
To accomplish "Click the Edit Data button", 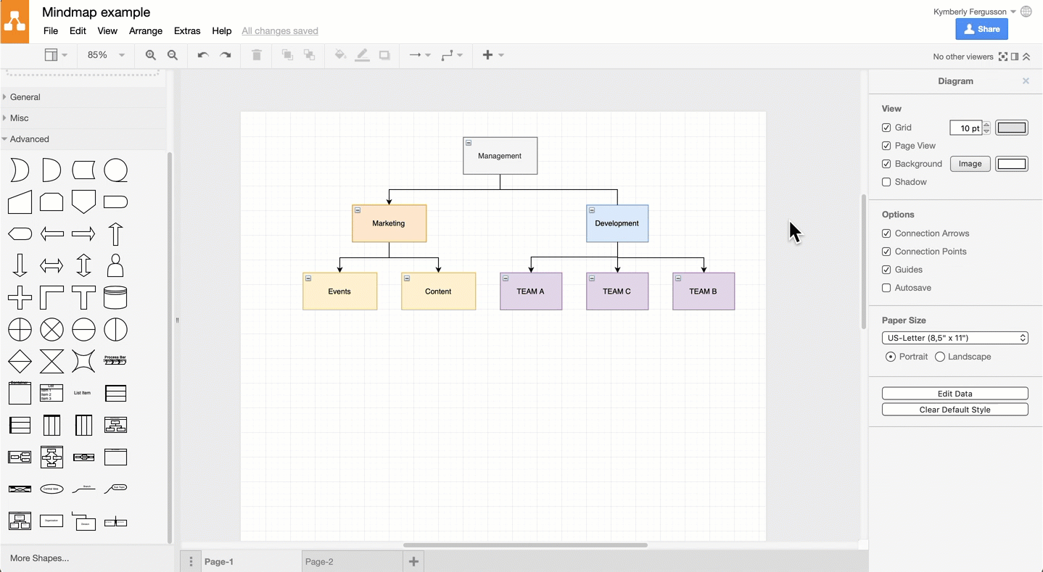I will click(x=955, y=394).
